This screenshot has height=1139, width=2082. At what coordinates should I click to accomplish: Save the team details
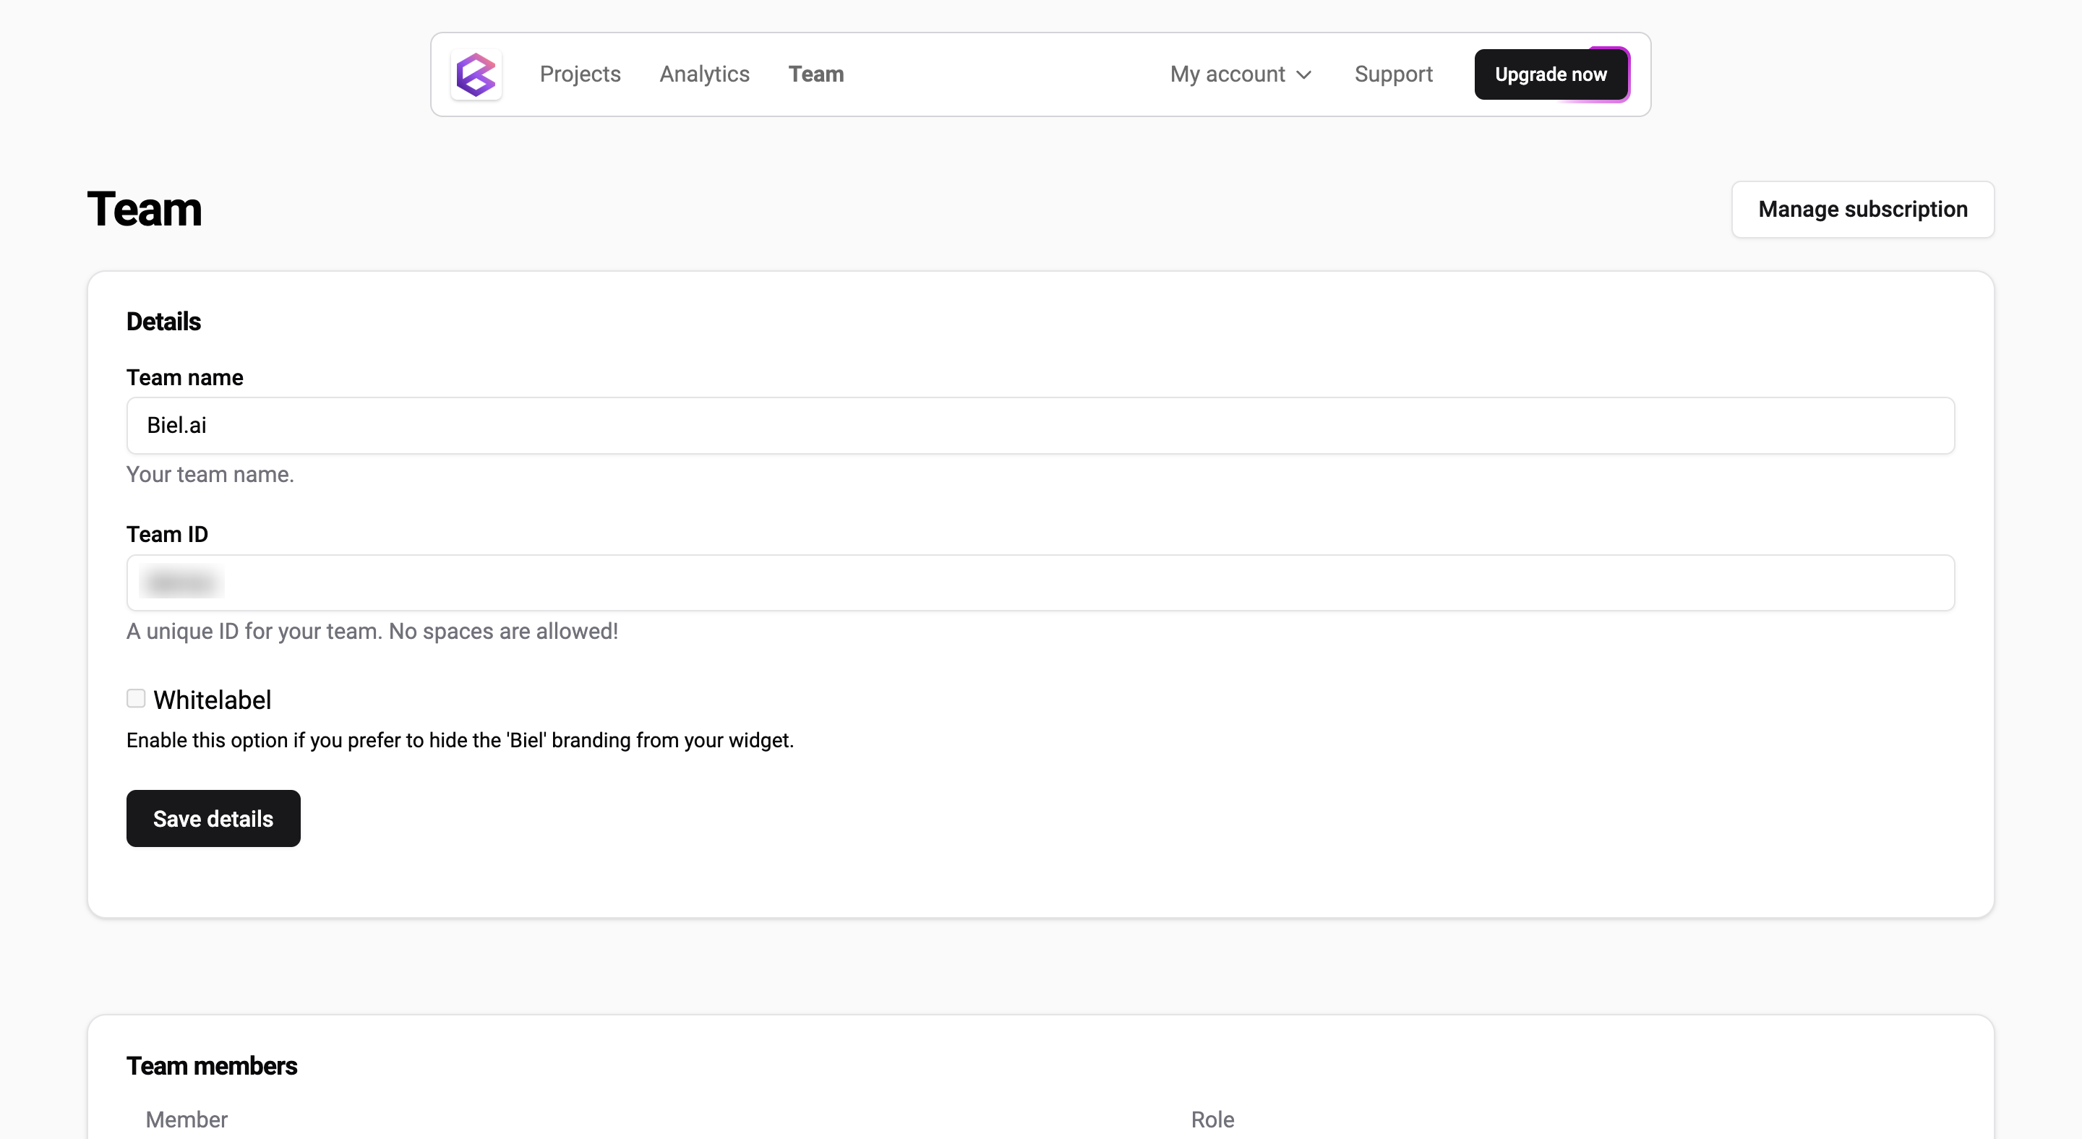click(x=213, y=818)
